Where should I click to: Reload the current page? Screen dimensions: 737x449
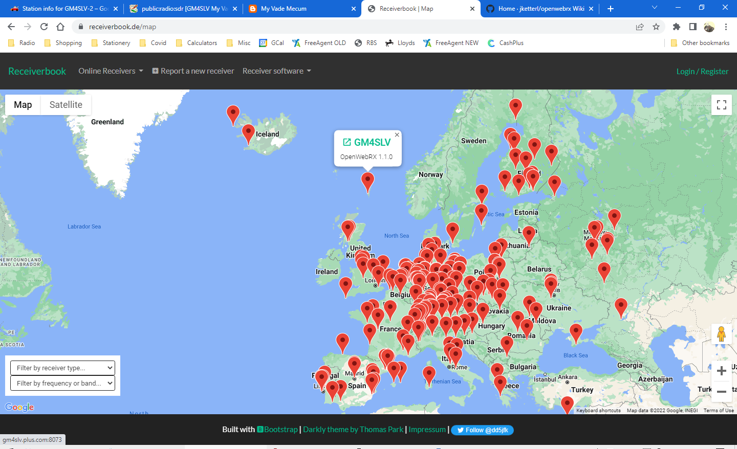pyautogui.click(x=44, y=27)
